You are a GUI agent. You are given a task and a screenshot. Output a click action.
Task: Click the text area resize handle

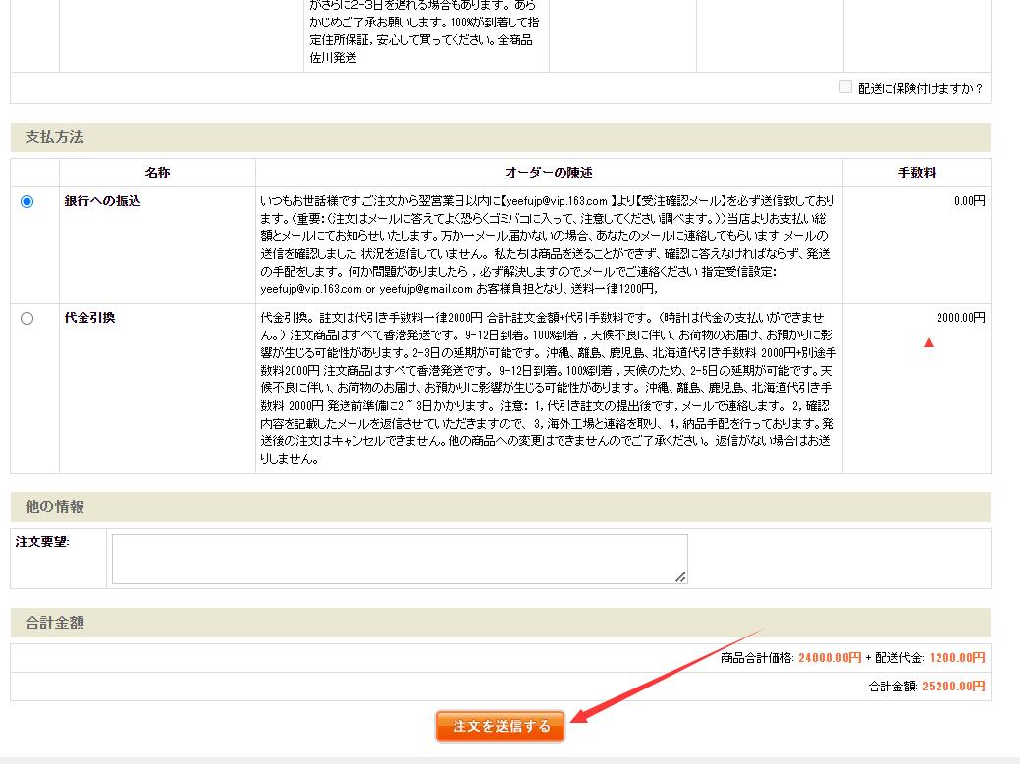click(x=681, y=577)
